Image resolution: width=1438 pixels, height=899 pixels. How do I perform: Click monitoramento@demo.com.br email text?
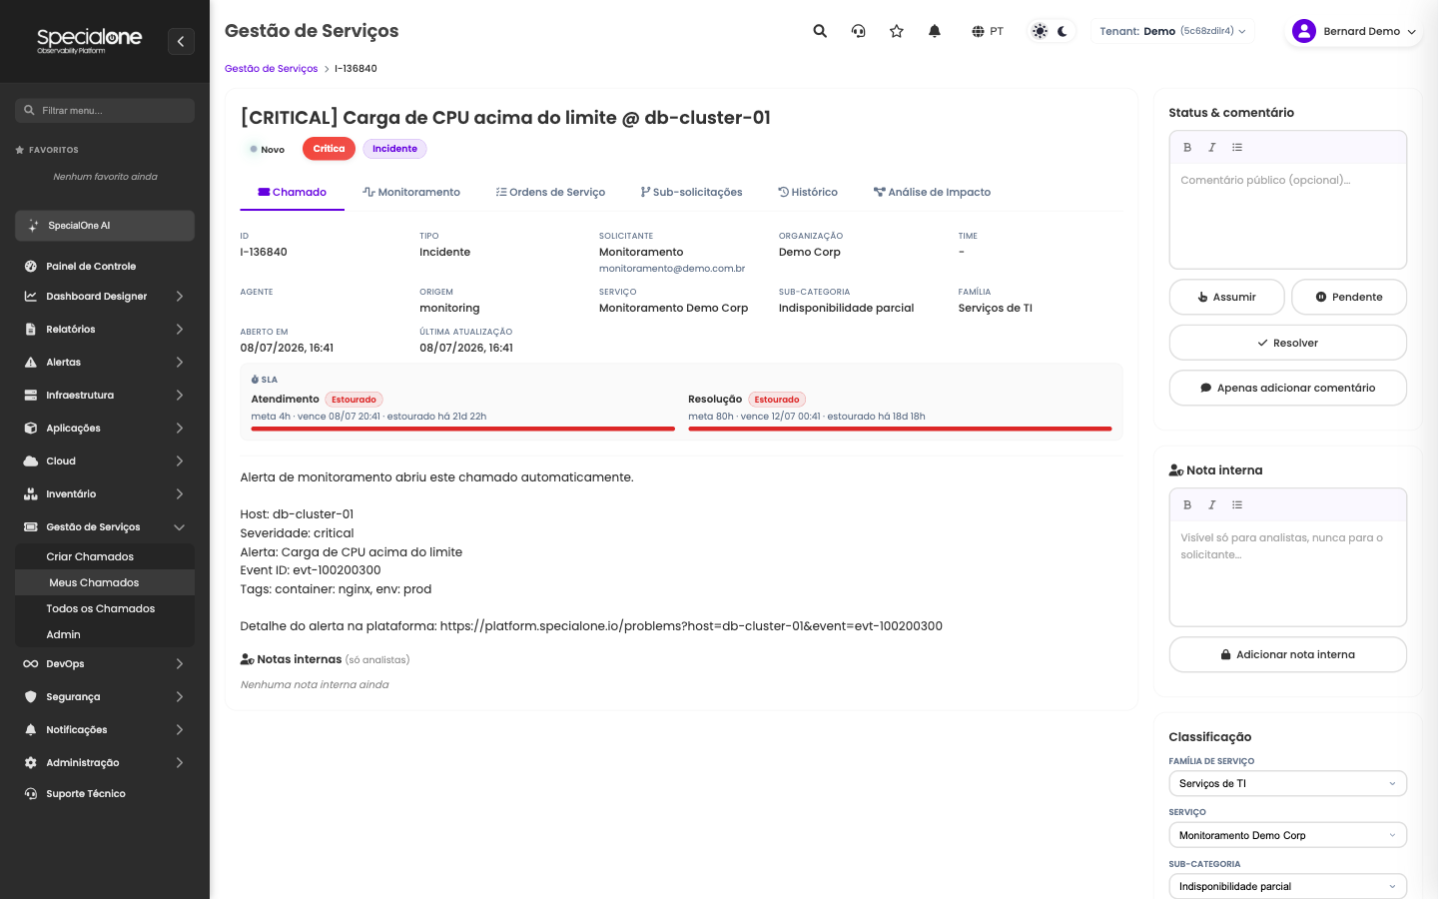click(672, 269)
